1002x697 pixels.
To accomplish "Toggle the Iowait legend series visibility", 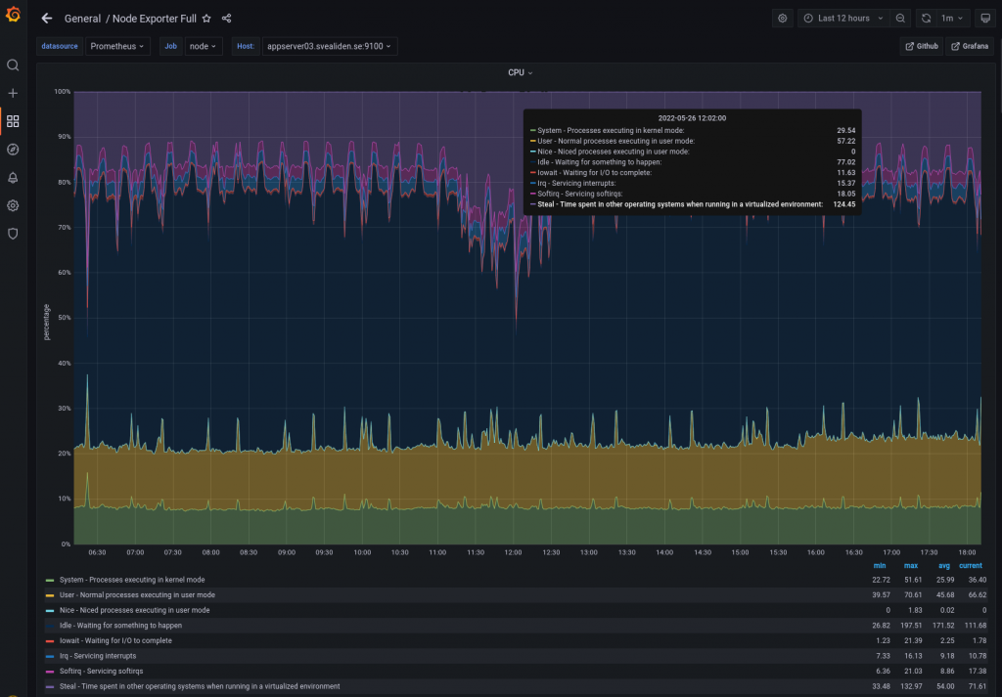I will coord(115,640).
